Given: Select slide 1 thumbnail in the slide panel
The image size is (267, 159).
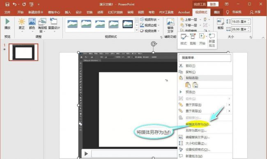Looking at the screenshot, I should (23, 52).
